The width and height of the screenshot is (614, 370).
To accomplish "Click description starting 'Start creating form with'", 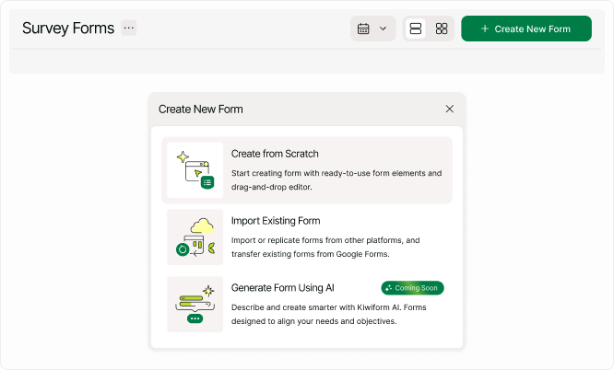I will click(x=337, y=179).
